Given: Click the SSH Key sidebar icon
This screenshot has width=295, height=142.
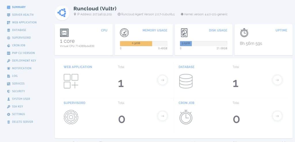Looking at the screenshot, I should tap(8, 107).
